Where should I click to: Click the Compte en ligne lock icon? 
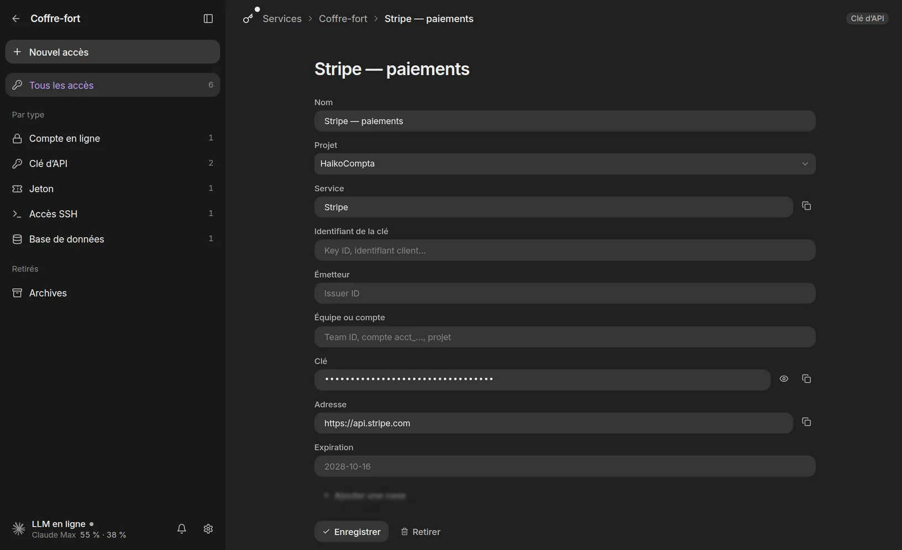pyautogui.click(x=17, y=139)
